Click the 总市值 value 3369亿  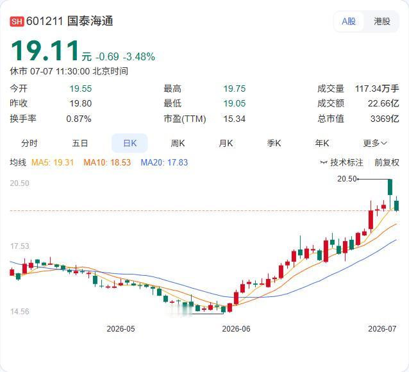point(385,119)
